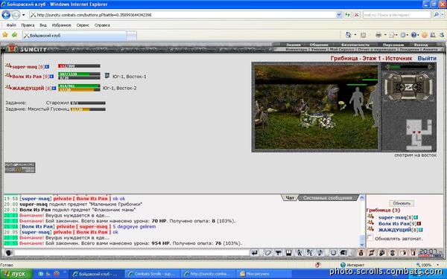Open the Избранное menu
447x279 pixels.
61,25
